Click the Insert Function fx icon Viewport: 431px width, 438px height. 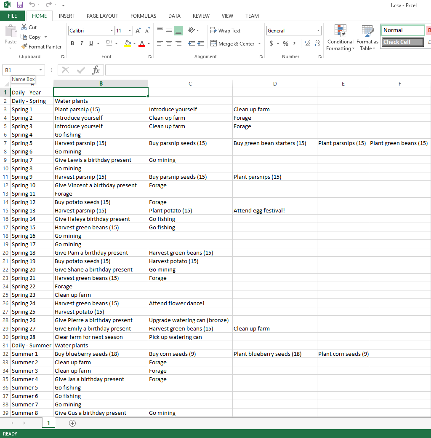pos(96,70)
